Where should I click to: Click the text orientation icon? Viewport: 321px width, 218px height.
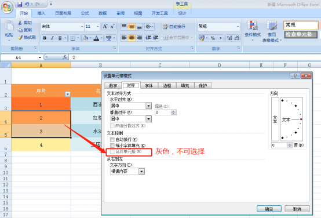click(148, 27)
